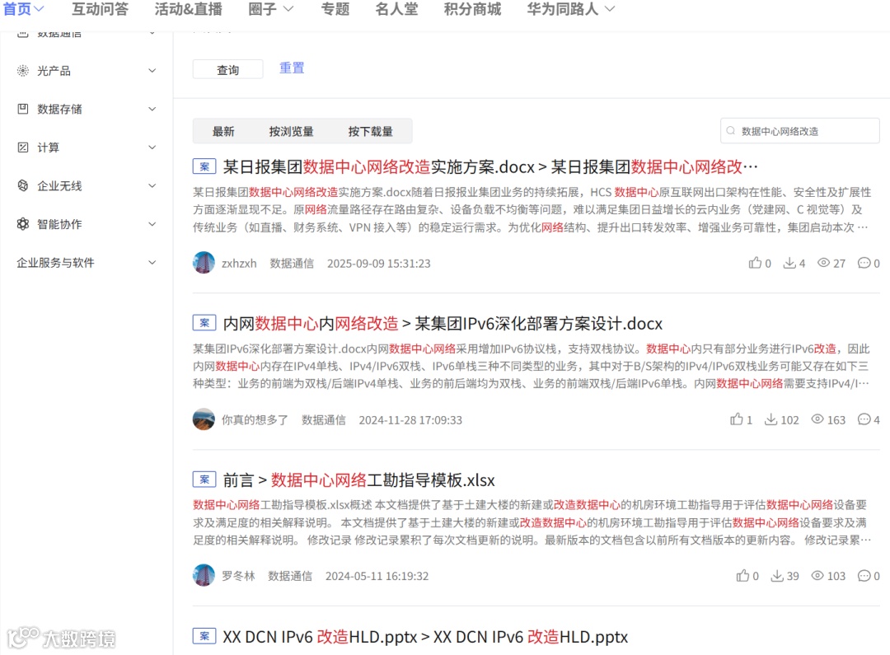This screenshot has width=890, height=655.
Task: Open 专题 in the top navigation
Action: 335,8
